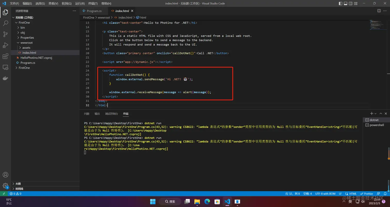
Task: Open Program.cs in the explorer tree
Action: click(x=45, y=63)
